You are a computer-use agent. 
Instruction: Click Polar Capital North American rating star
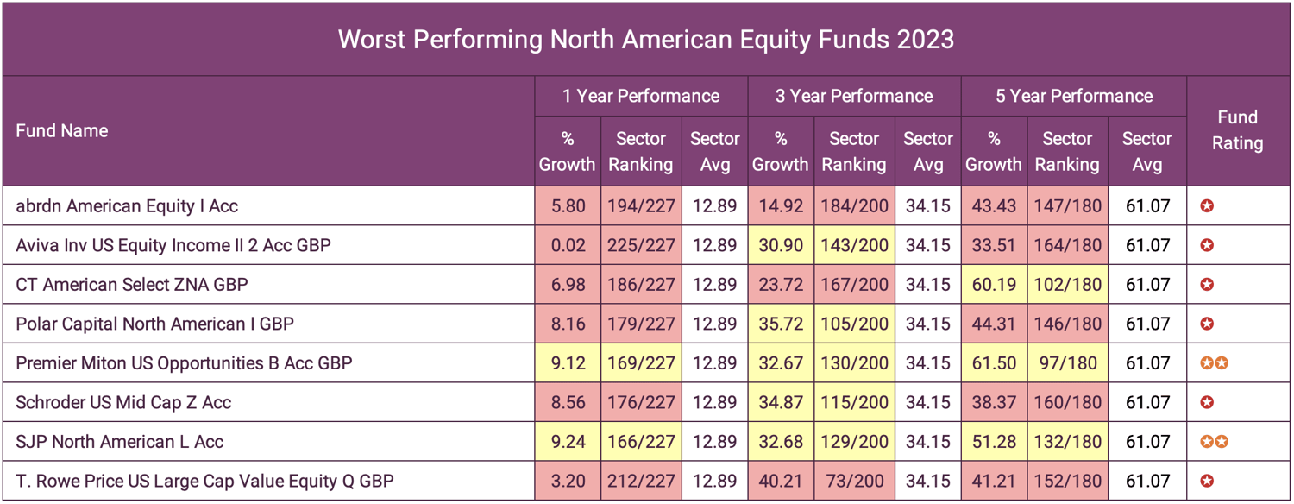(x=1208, y=324)
